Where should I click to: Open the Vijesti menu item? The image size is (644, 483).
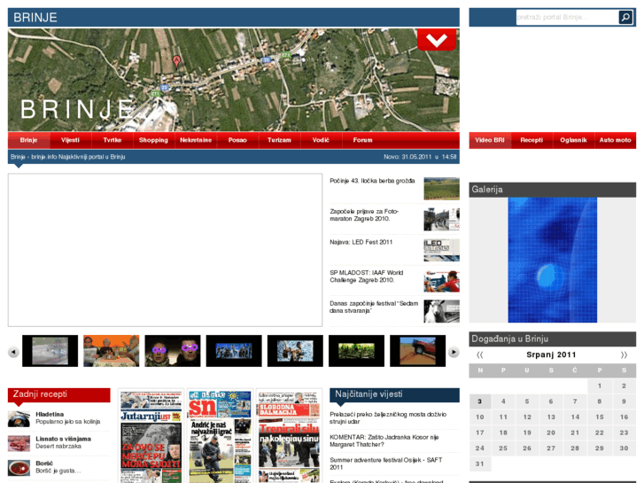pos(70,140)
